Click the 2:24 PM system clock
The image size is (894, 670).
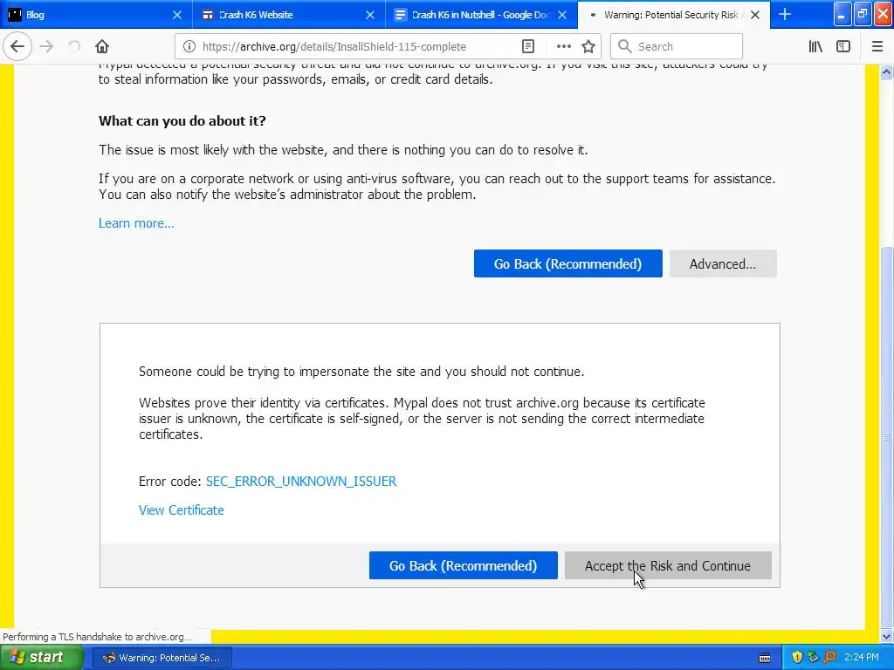tap(862, 658)
